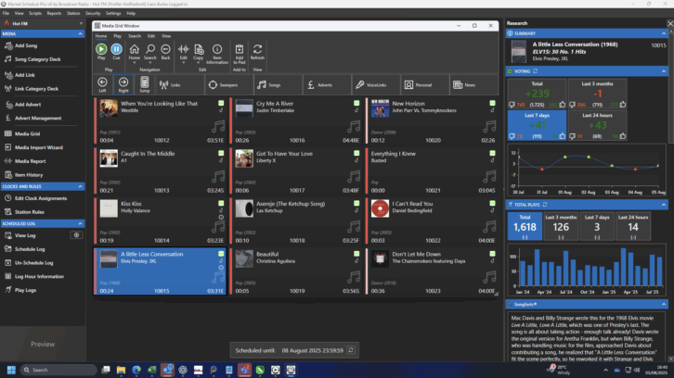Collapse the VOTING research panel

click(664, 71)
